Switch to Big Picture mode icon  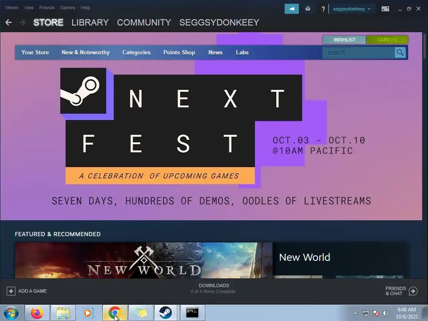(x=385, y=9)
